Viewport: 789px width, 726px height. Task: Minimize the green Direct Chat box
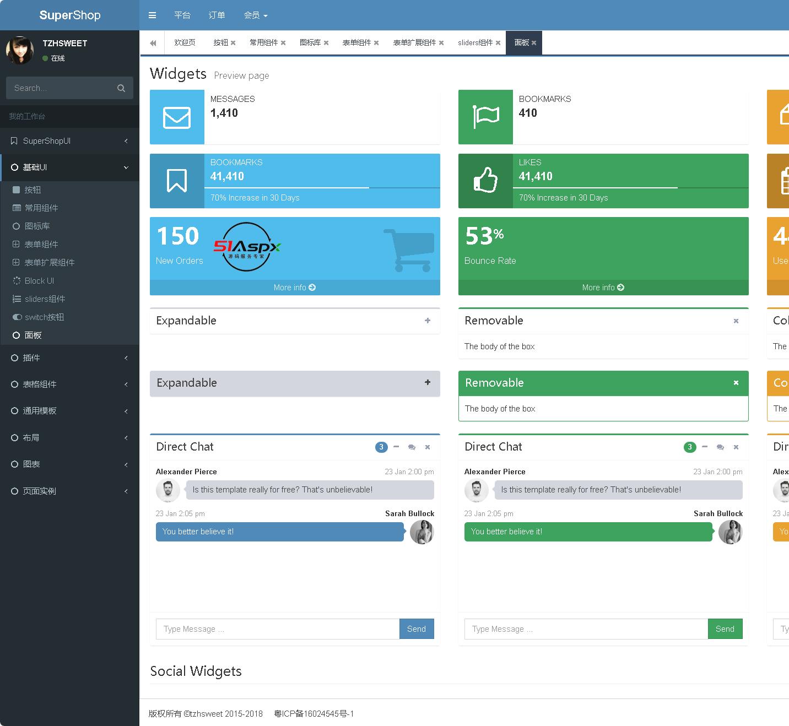point(705,447)
